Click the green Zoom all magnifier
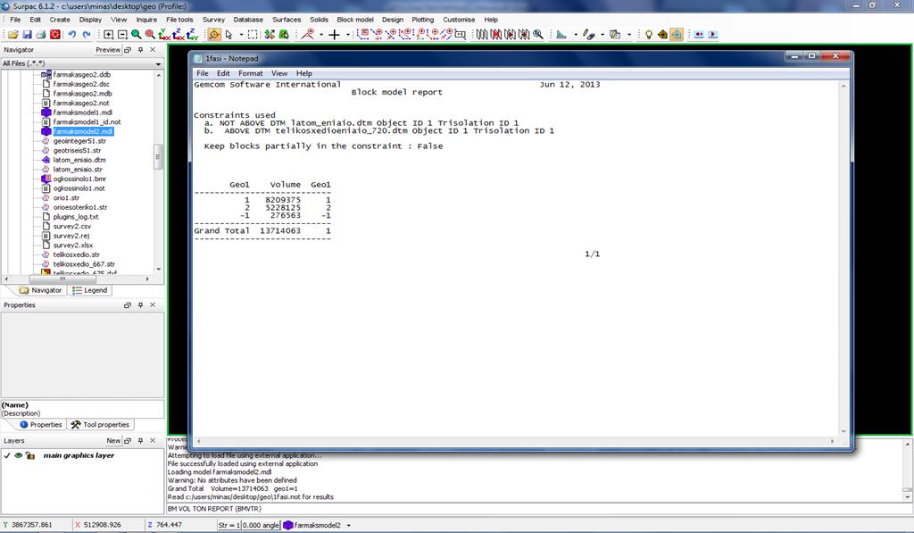The height and width of the screenshot is (533, 914). (136, 35)
